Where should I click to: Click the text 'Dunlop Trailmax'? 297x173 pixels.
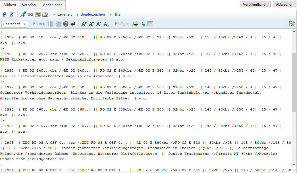click(x=185, y=154)
